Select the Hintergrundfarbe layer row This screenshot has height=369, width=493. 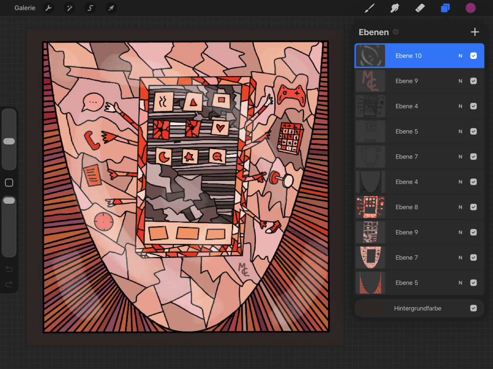coord(419,308)
